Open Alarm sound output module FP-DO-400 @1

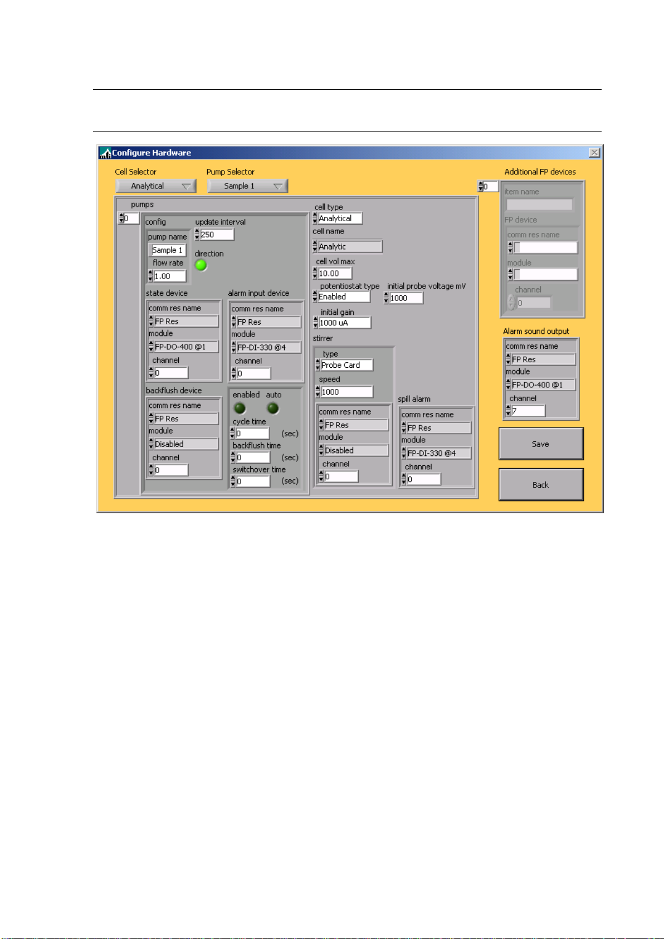pos(543,385)
